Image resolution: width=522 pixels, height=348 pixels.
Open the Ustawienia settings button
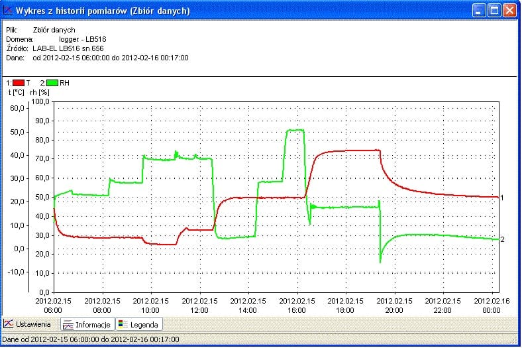tap(27, 324)
